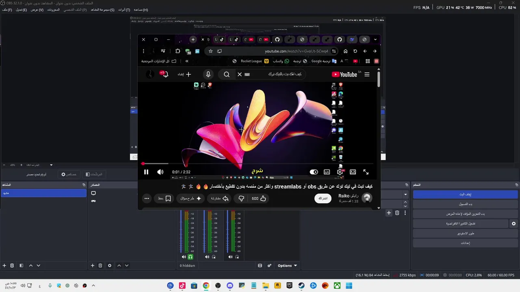Toggle YouTube subtitles/captions button
Viewport: 520px width, 292px height.
click(327, 172)
